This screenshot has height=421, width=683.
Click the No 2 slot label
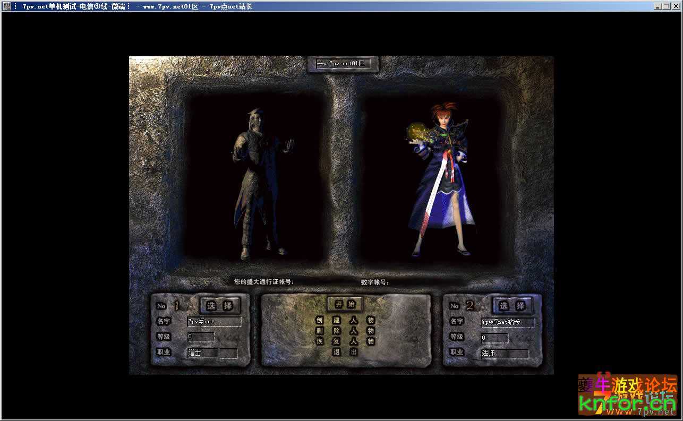tap(463, 306)
